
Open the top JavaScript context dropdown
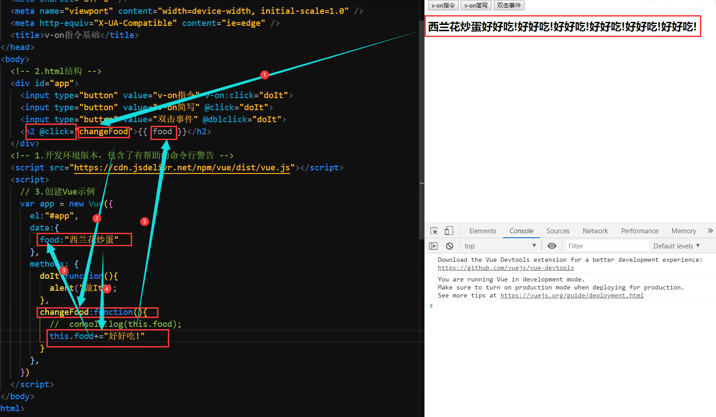pos(500,246)
